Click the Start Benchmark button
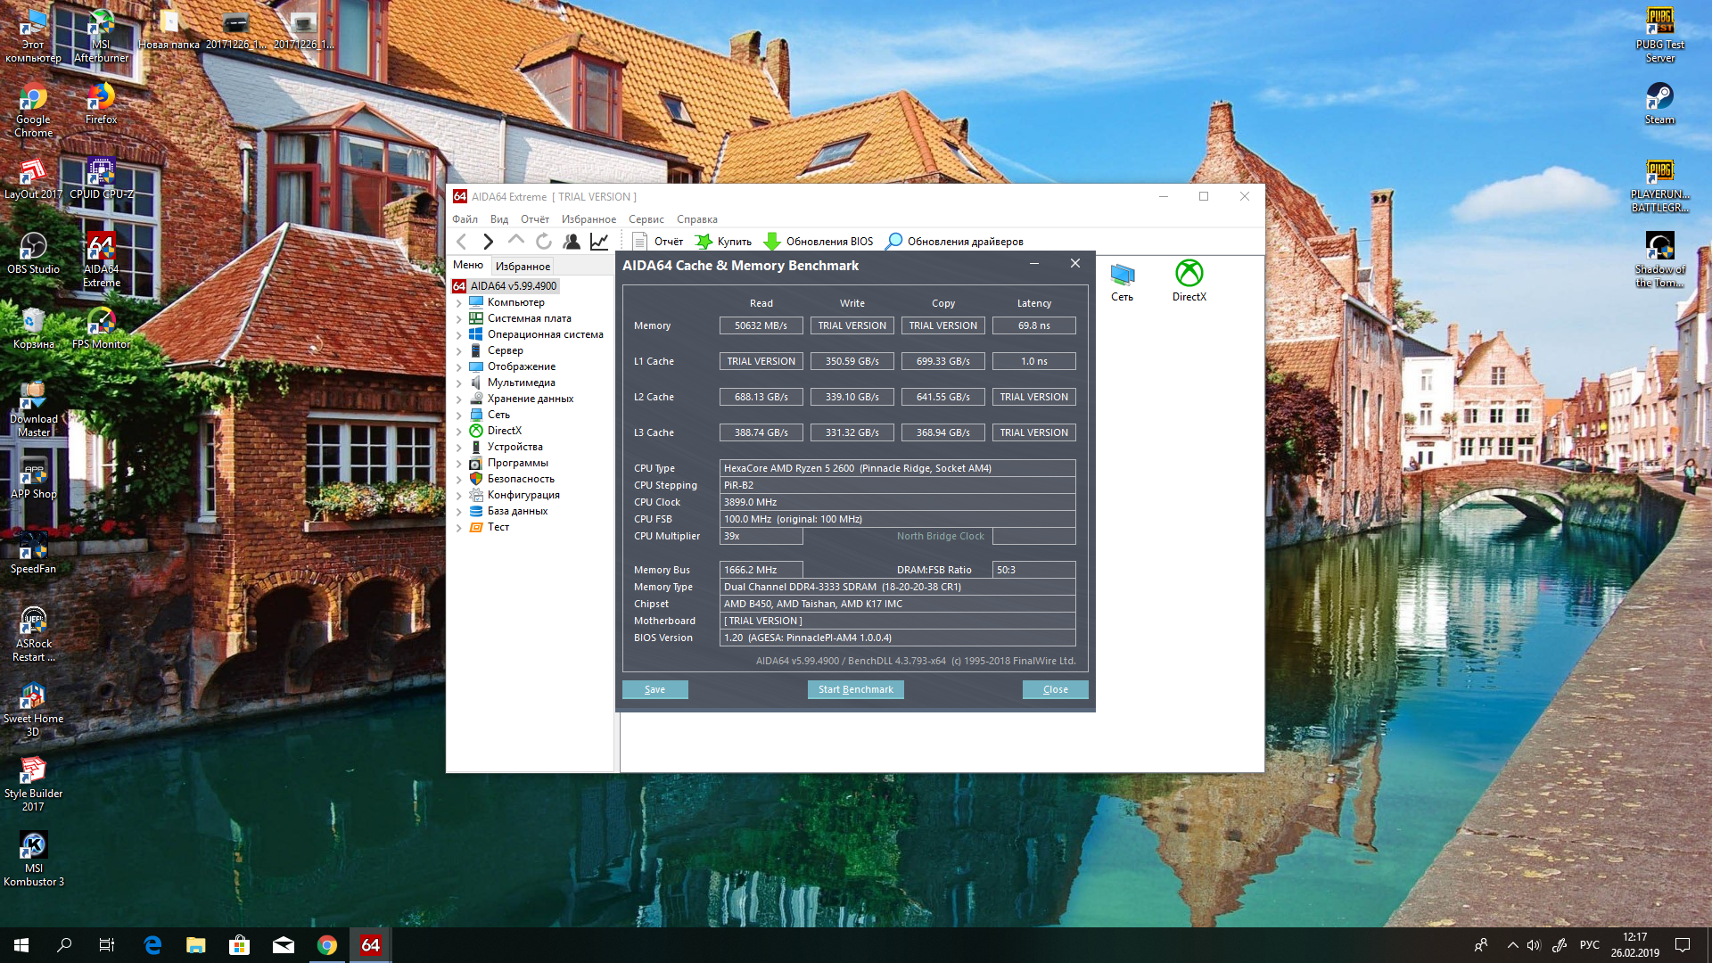1712x963 pixels. pyautogui.click(x=855, y=689)
